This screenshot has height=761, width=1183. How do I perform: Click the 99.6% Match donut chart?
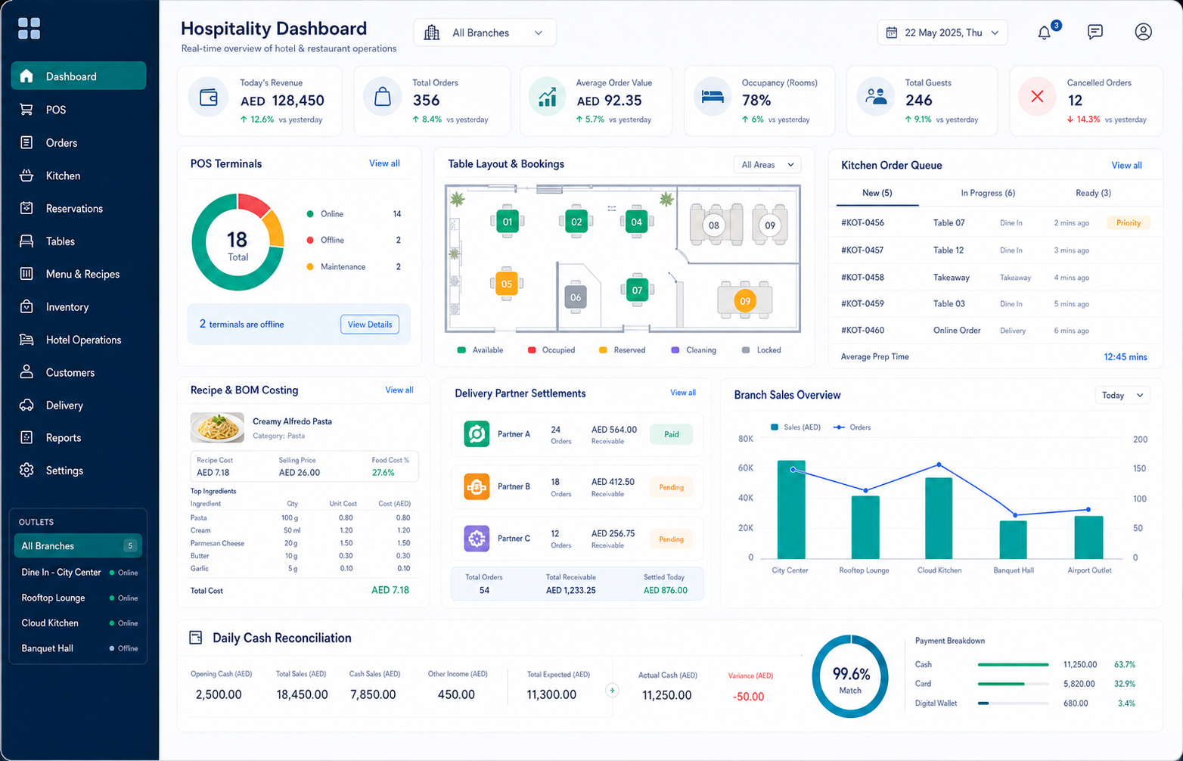(x=850, y=676)
